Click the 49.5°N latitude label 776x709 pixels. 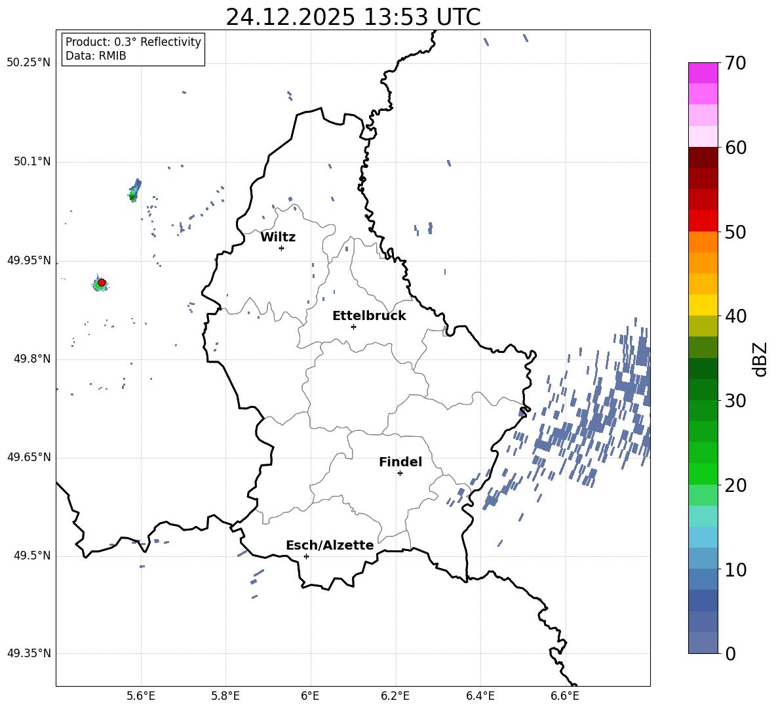[31, 556]
